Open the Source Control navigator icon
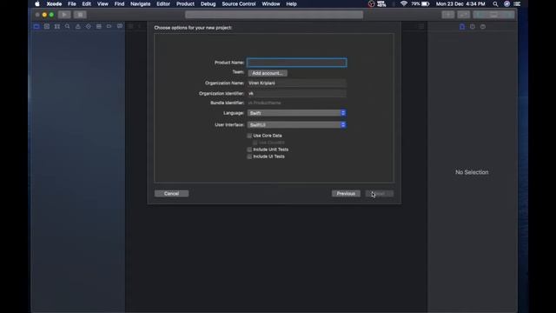 point(47,27)
